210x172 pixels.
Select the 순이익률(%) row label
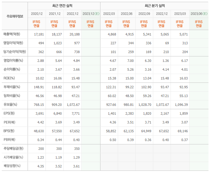12,69
